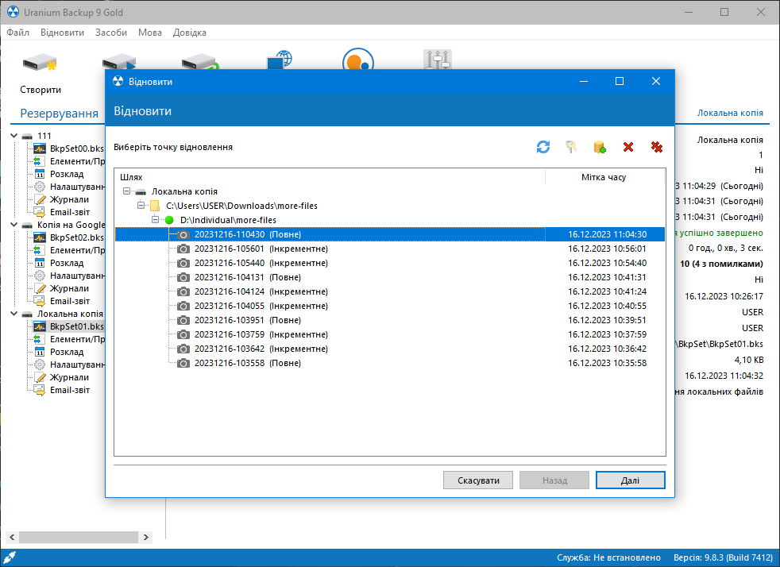This screenshot has height=567, width=780.
Task: Open the Мова menu
Action: point(150,33)
